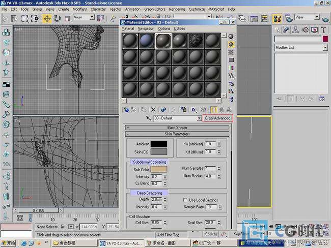Open the 角色教程 folder taskbar item
Viewport: 331px width, 248px height.
[x=74, y=243]
